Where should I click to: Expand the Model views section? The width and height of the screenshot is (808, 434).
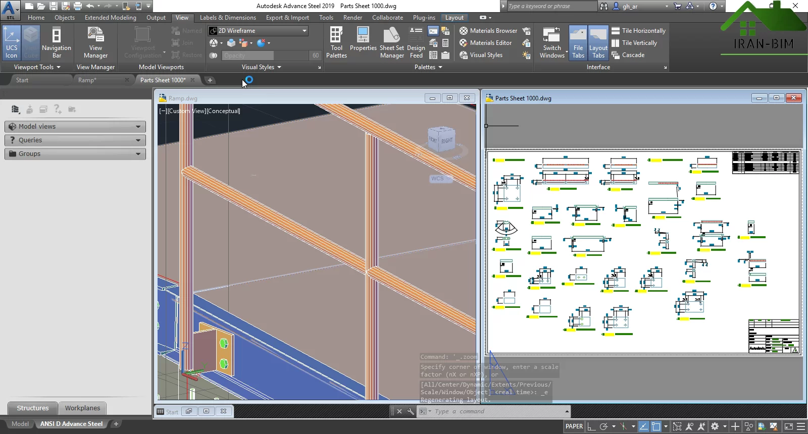(75, 127)
